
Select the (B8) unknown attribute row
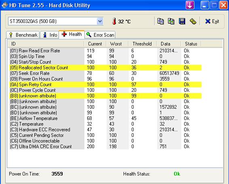105,96
